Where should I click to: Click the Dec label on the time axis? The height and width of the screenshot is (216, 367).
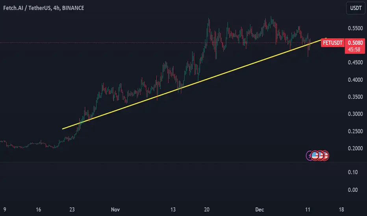pyautogui.click(x=259, y=209)
